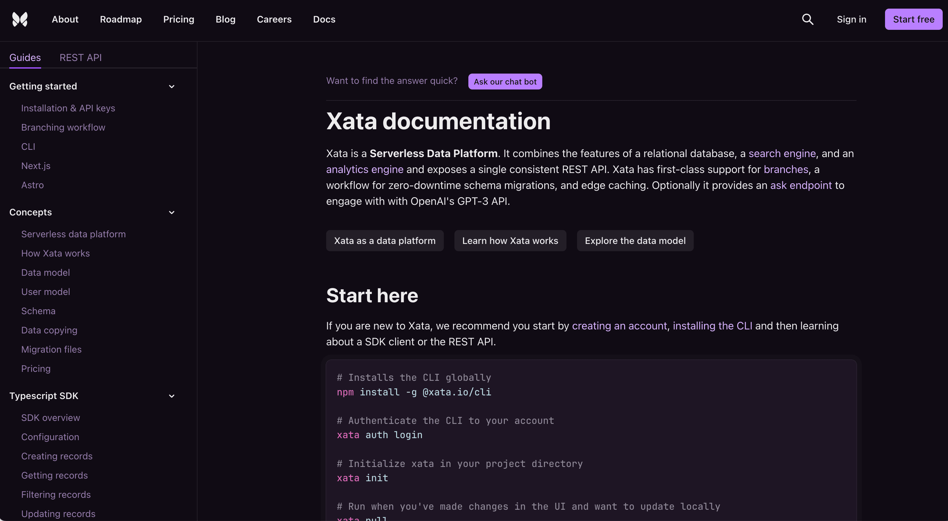The height and width of the screenshot is (521, 948).
Task: Collapse the Getting started section chevron
Action: pos(171,87)
